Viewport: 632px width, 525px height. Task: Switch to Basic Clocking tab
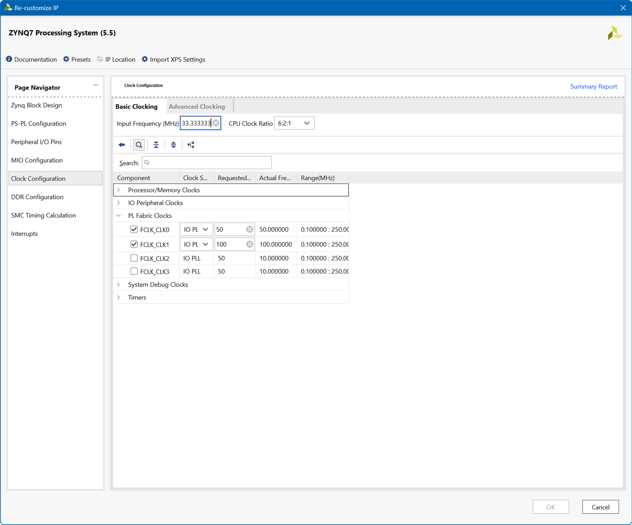click(137, 107)
